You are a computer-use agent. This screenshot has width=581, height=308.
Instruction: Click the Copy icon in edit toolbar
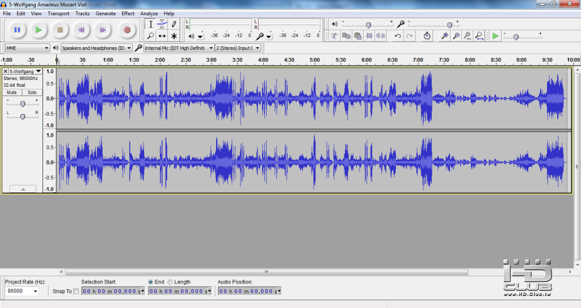coord(346,36)
